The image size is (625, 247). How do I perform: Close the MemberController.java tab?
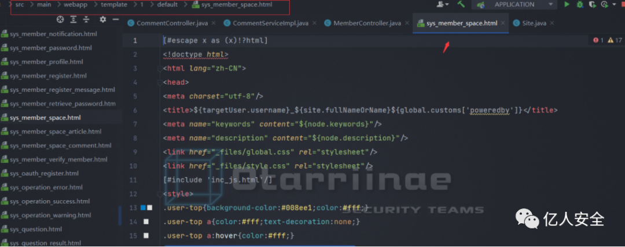click(406, 23)
